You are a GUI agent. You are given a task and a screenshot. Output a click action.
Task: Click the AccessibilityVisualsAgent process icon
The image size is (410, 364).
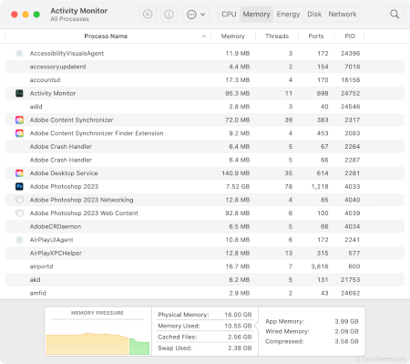19,54
